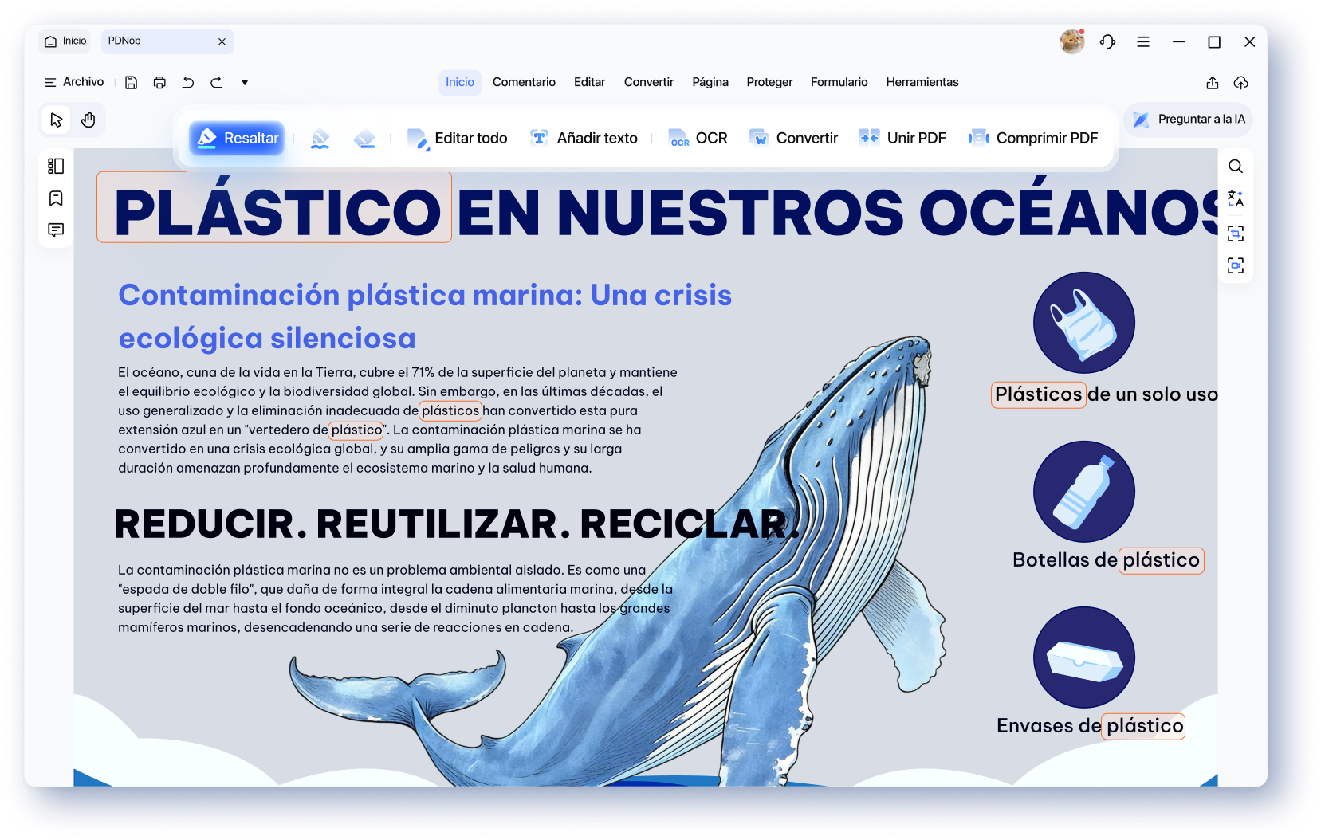
Task: Click the save document icon
Action: [132, 83]
